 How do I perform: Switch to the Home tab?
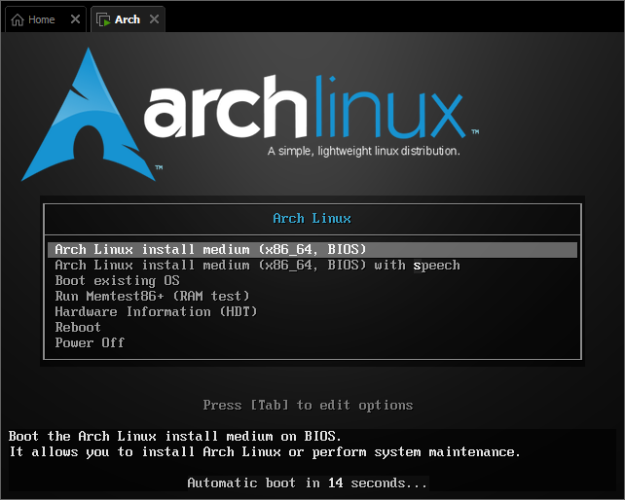click(45, 19)
